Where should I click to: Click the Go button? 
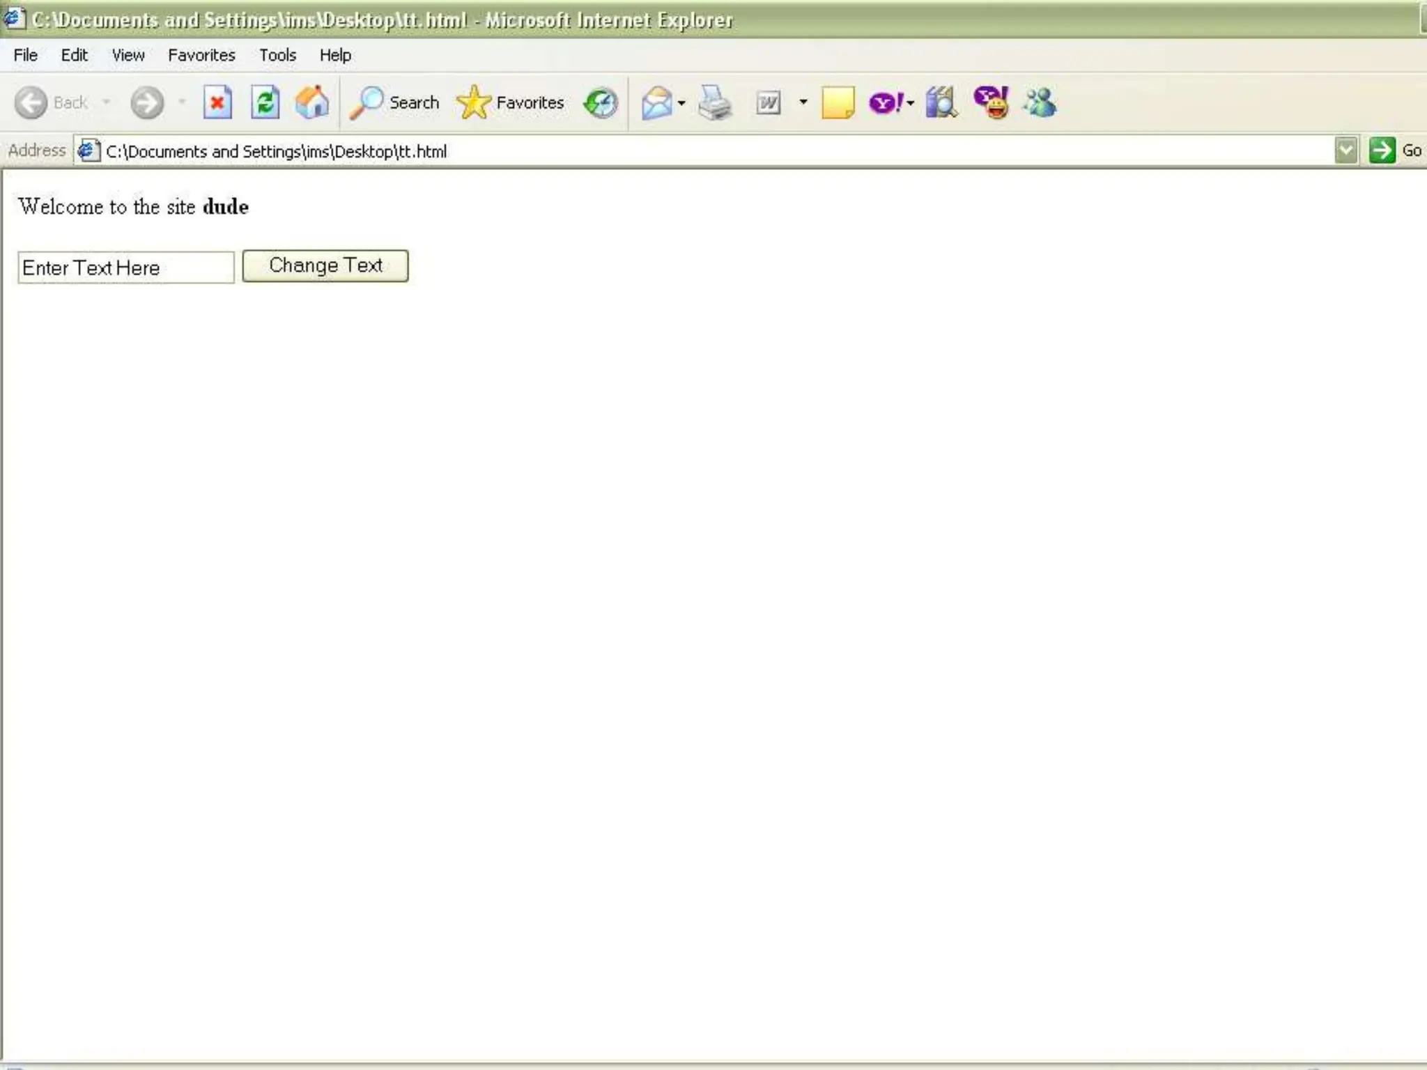(x=1395, y=150)
